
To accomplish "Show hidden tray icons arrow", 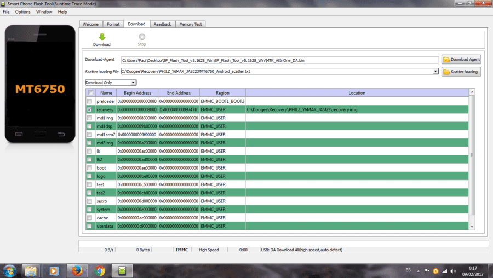I will pos(418,271).
